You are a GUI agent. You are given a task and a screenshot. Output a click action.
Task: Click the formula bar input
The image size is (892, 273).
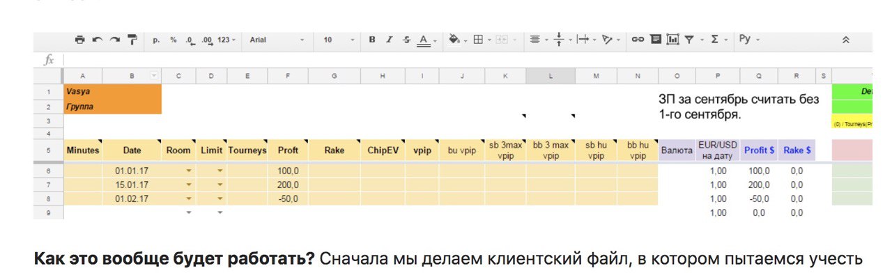(467, 60)
